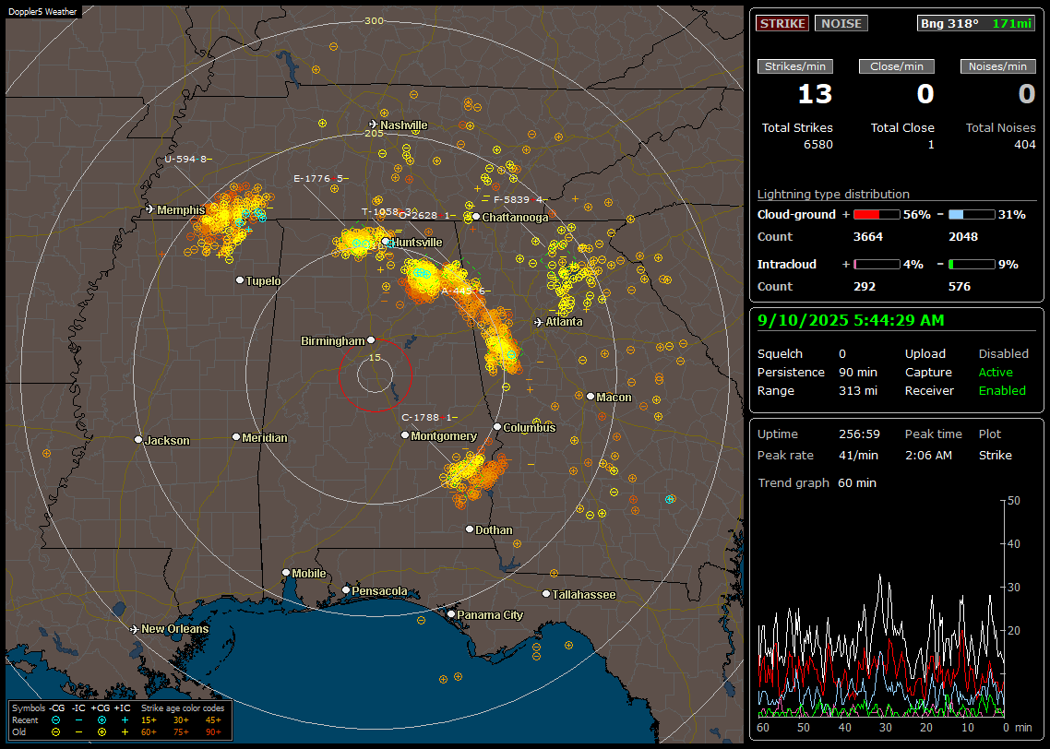The width and height of the screenshot is (1050, 749).
Task: Click storm cell label F-5839-4
Action: [x=520, y=199]
